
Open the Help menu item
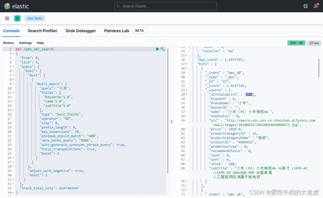pos(40,43)
